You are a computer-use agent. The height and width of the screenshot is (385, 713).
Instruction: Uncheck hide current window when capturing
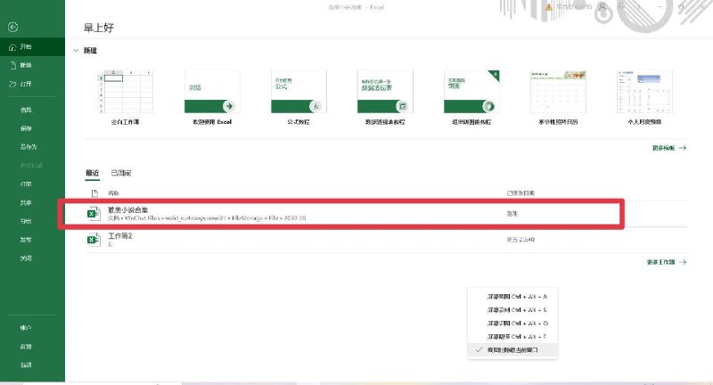tap(512, 350)
